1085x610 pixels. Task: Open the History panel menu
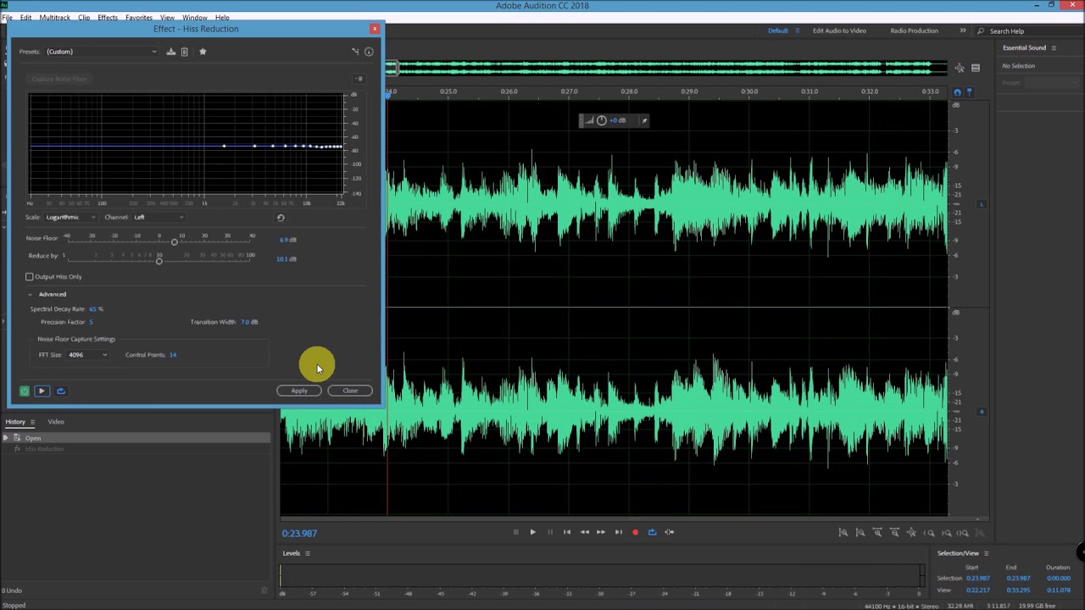point(32,422)
